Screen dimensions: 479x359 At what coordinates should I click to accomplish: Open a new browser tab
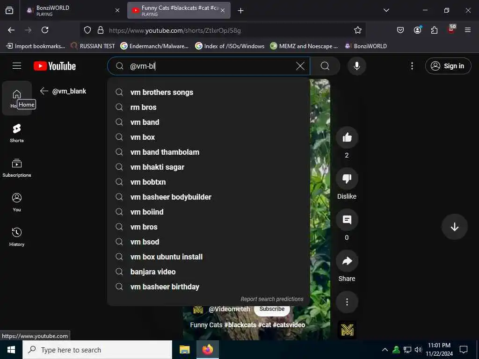pyautogui.click(x=241, y=11)
